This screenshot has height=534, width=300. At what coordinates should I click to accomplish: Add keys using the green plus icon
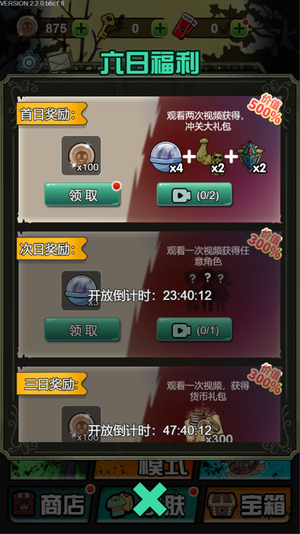[159, 28]
